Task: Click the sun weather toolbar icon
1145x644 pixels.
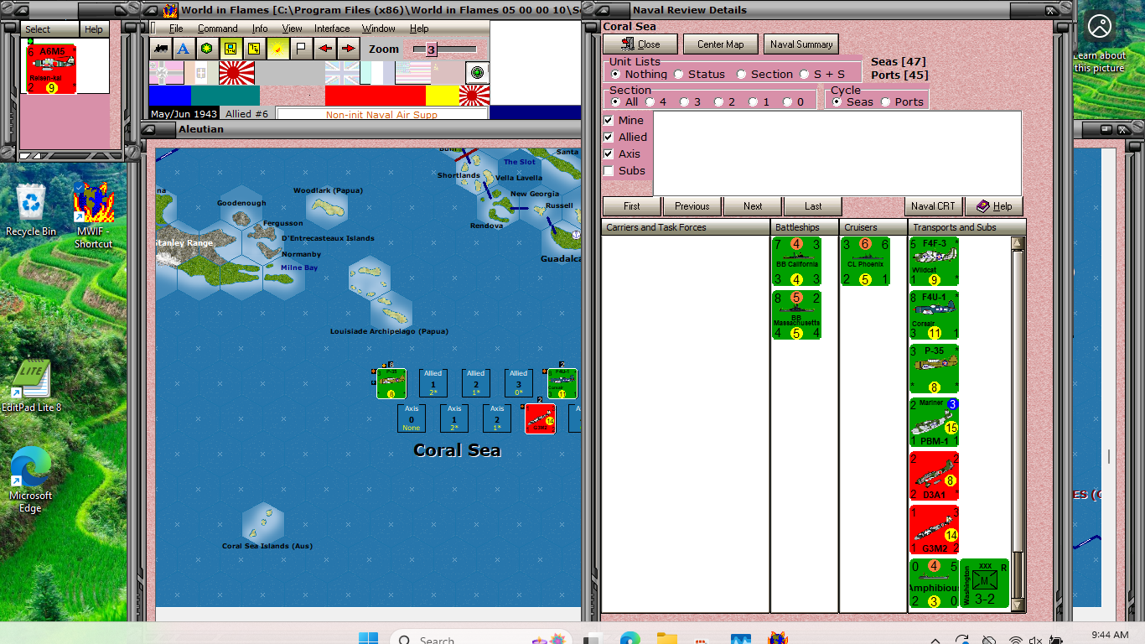Action: [277, 49]
